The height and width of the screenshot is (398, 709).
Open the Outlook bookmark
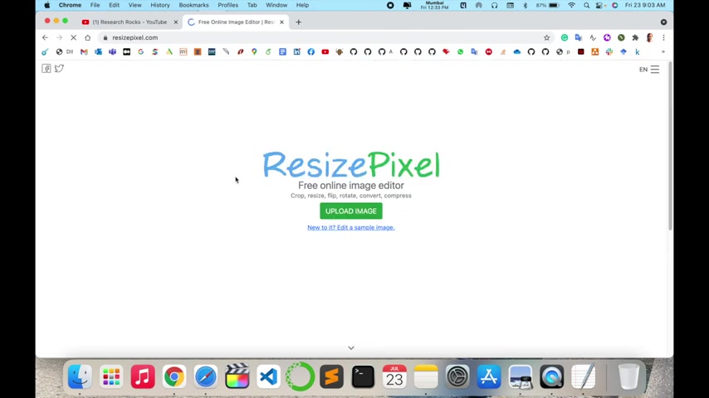(x=98, y=52)
